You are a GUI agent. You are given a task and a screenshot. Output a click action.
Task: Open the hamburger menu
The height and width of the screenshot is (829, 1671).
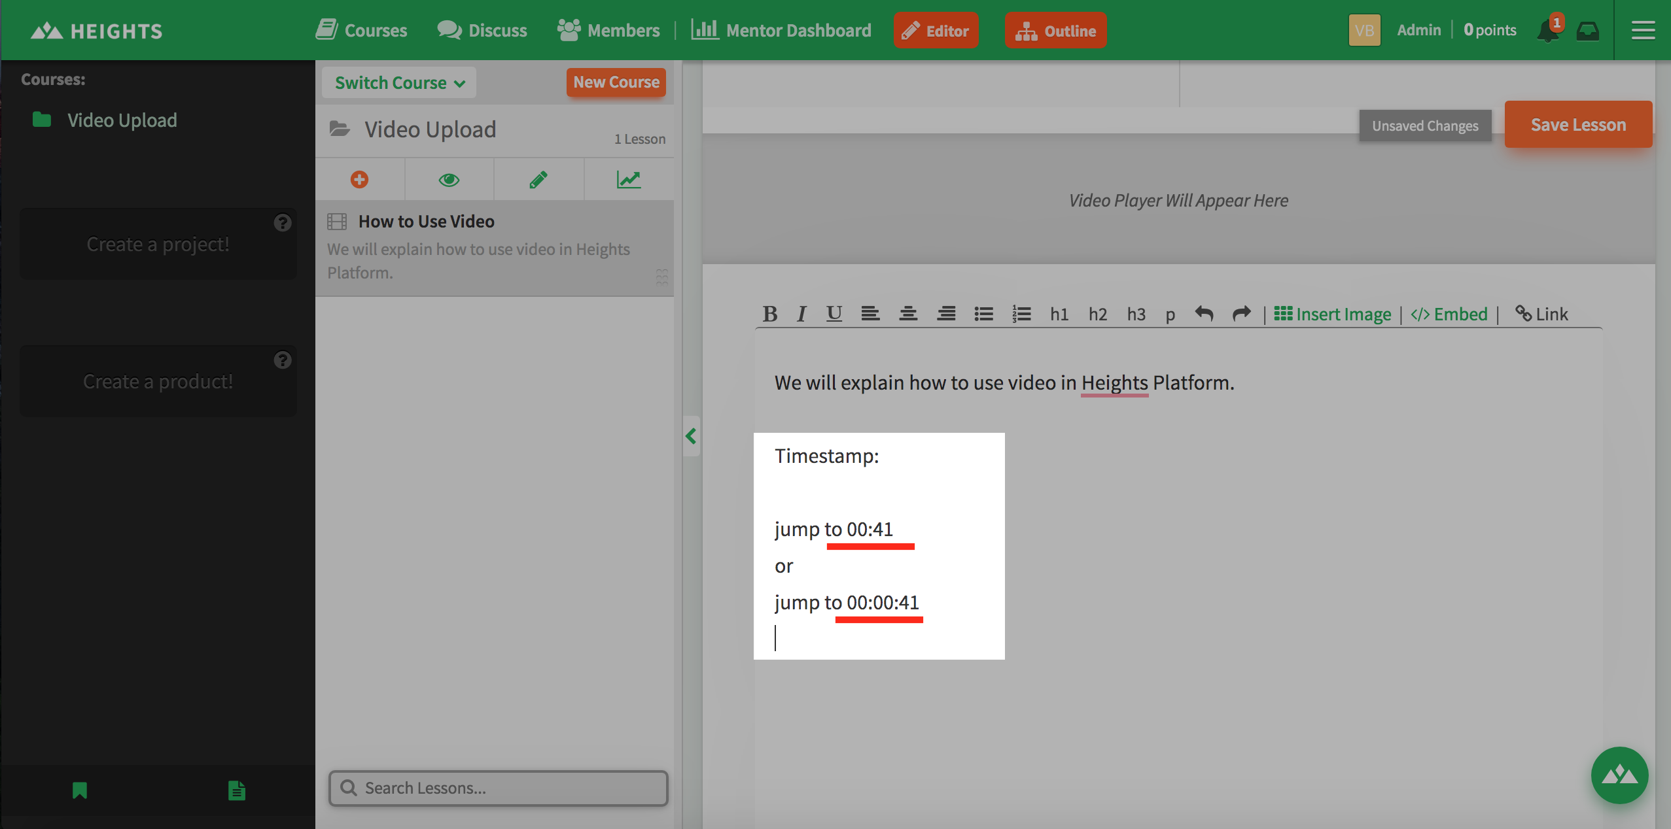click(1643, 30)
